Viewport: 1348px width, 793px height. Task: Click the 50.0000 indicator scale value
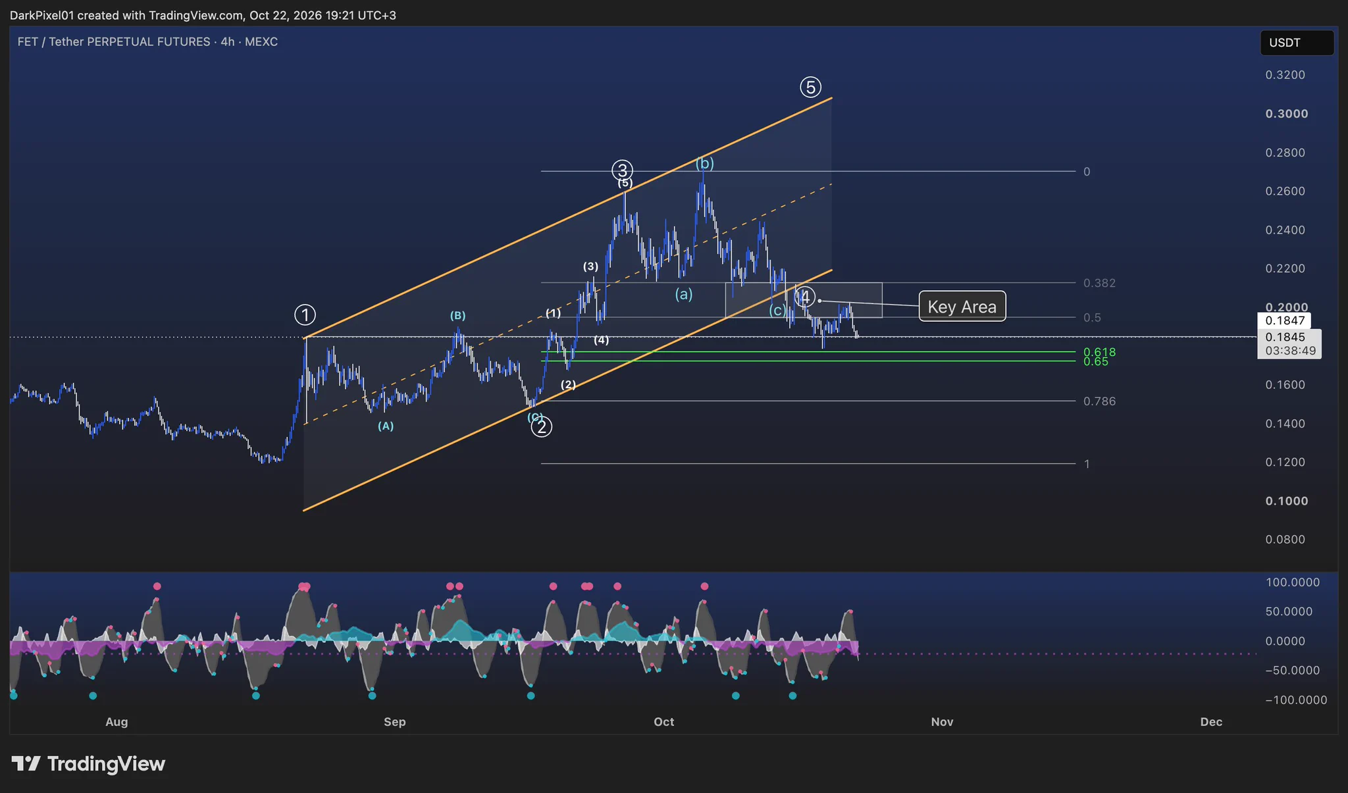1289,611
